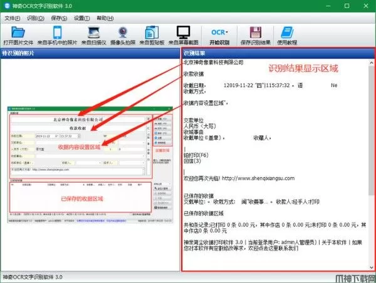This screenshot has width=376, height=283.
Task: Click the 识别结果 panel header
Action: click(x=278, y=53)
